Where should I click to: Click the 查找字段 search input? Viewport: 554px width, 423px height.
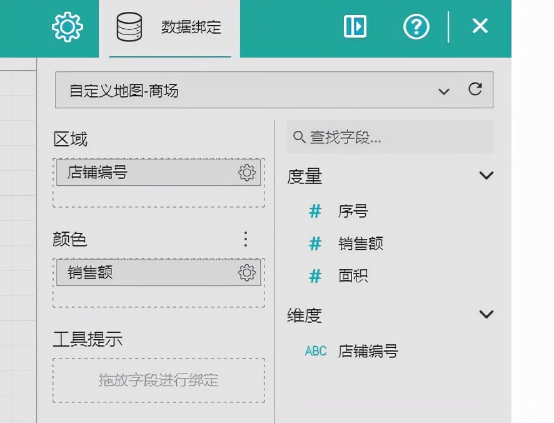(390, 136)
